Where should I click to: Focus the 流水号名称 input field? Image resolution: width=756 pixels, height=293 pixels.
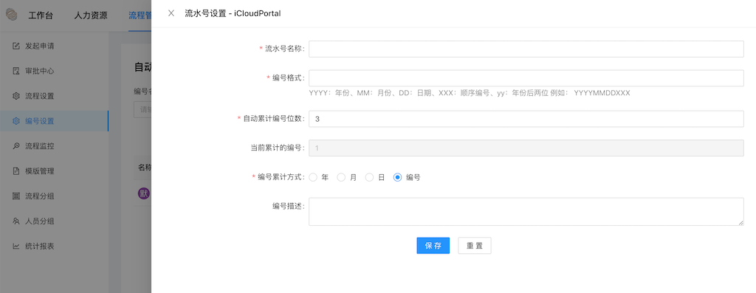(526, 49)
